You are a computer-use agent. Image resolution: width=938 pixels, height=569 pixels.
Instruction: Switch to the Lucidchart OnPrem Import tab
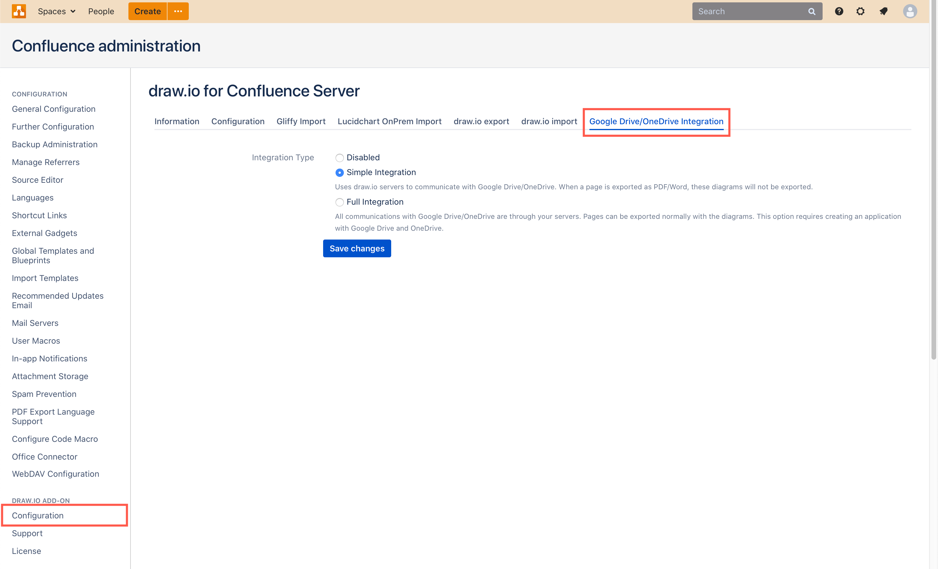coord(389,121)
